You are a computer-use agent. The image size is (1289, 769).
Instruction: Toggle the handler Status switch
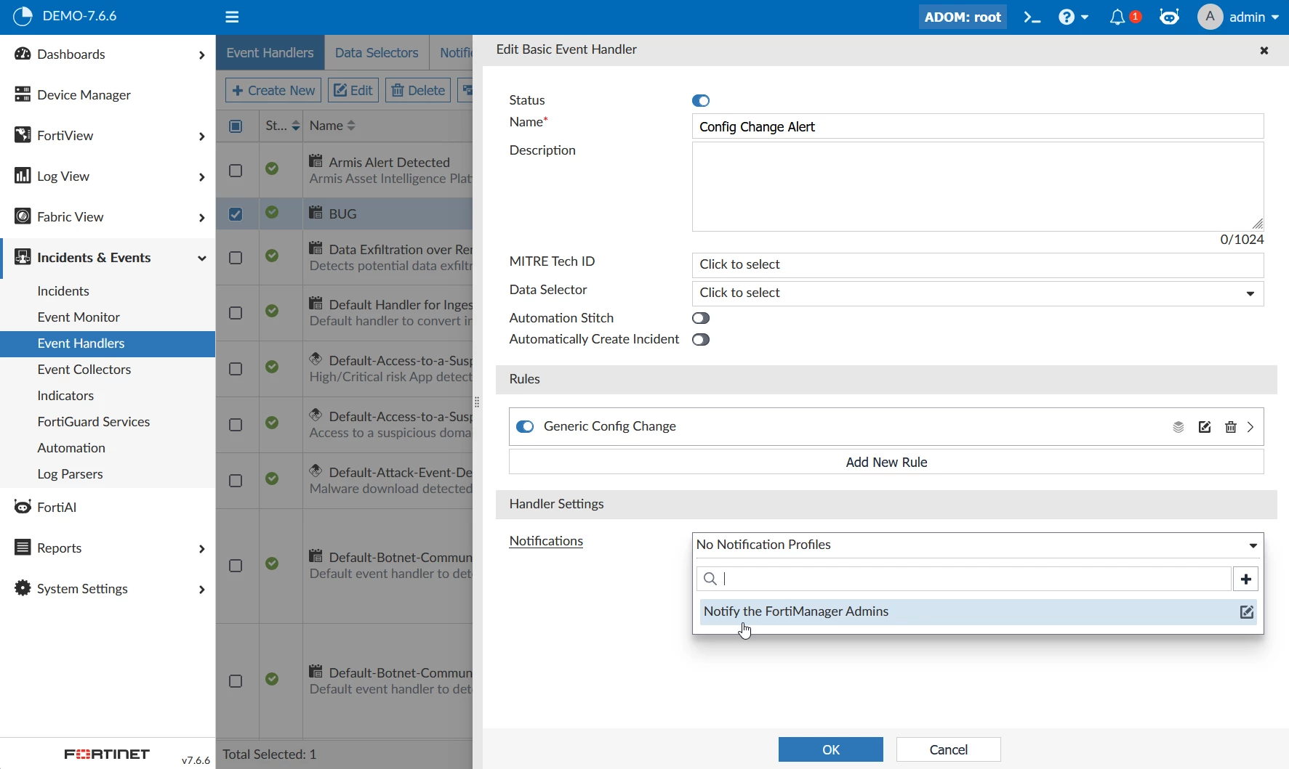pos(701,101)
